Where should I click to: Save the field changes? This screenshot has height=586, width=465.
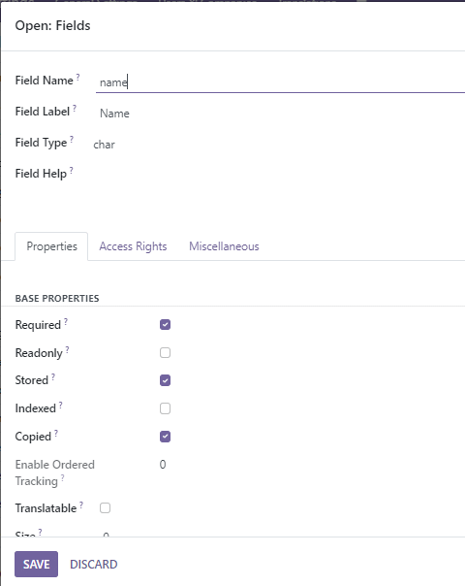36,564
